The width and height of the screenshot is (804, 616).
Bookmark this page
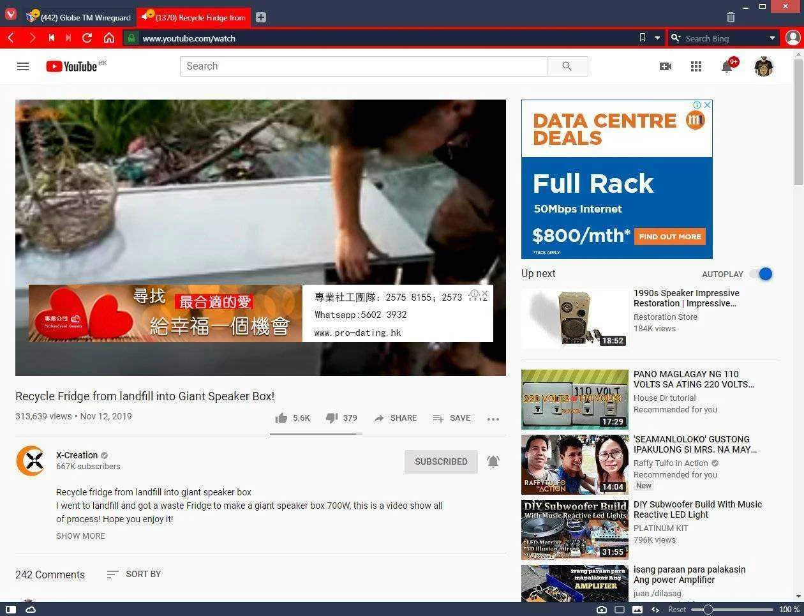643,38
